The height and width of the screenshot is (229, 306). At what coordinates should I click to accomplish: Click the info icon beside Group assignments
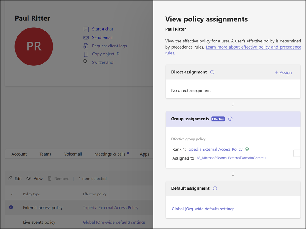point(230,119)
